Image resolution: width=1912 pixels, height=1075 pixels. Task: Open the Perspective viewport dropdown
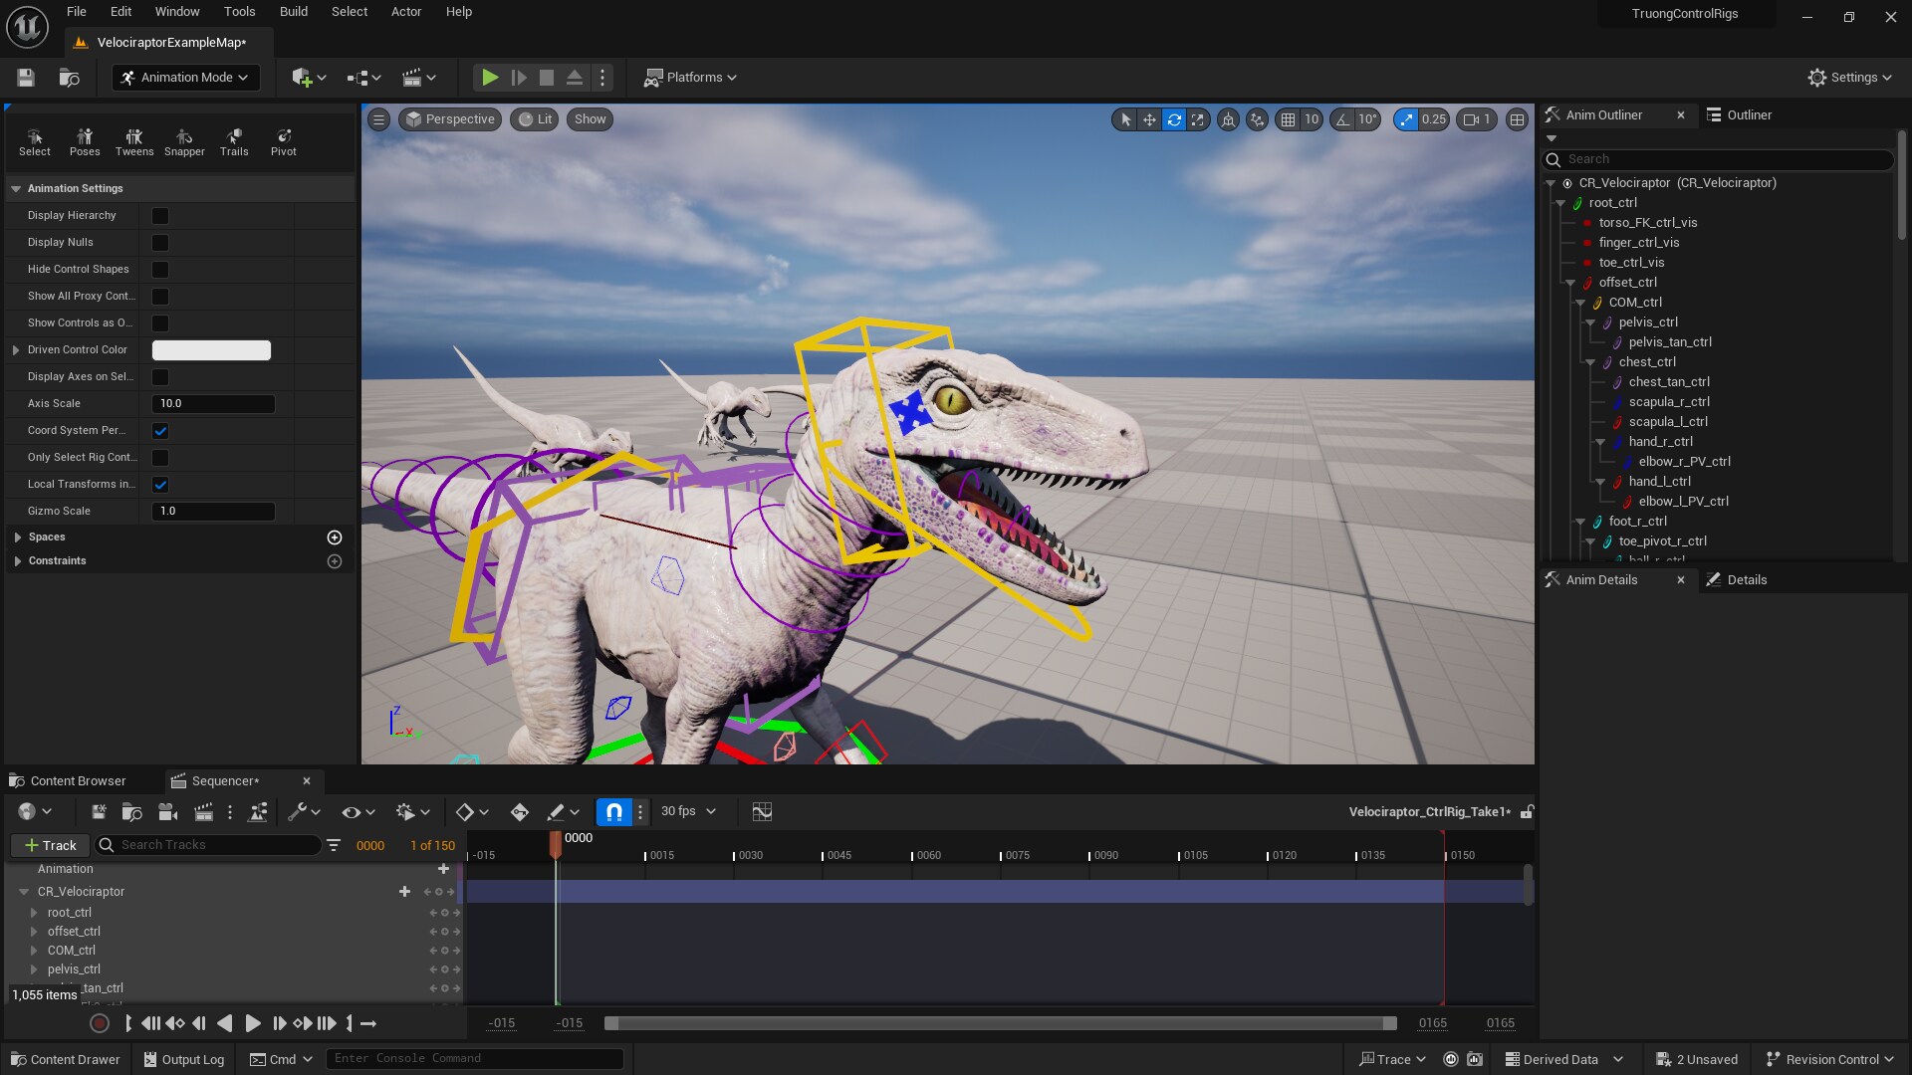click(x=449, y=118)
